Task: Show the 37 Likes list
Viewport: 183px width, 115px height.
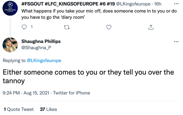Action: click(49, 109)
